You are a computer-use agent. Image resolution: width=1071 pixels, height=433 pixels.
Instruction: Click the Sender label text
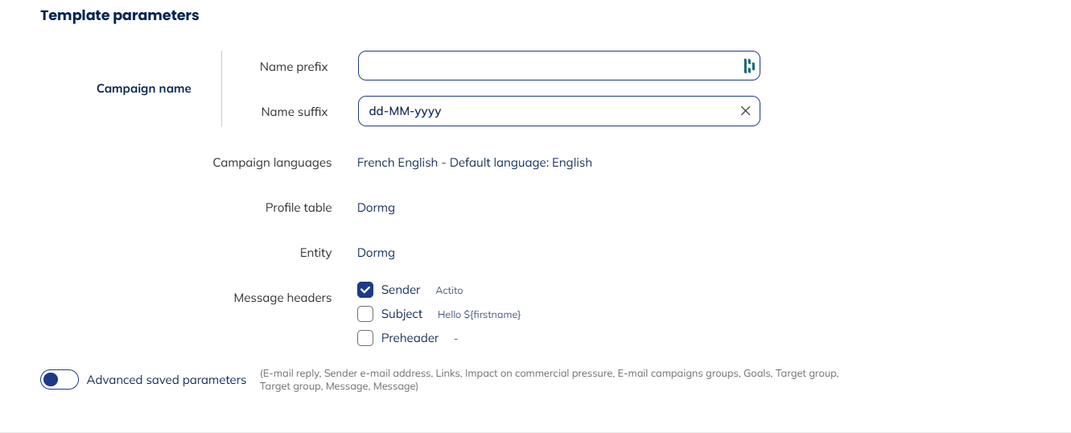pos(401,290)
